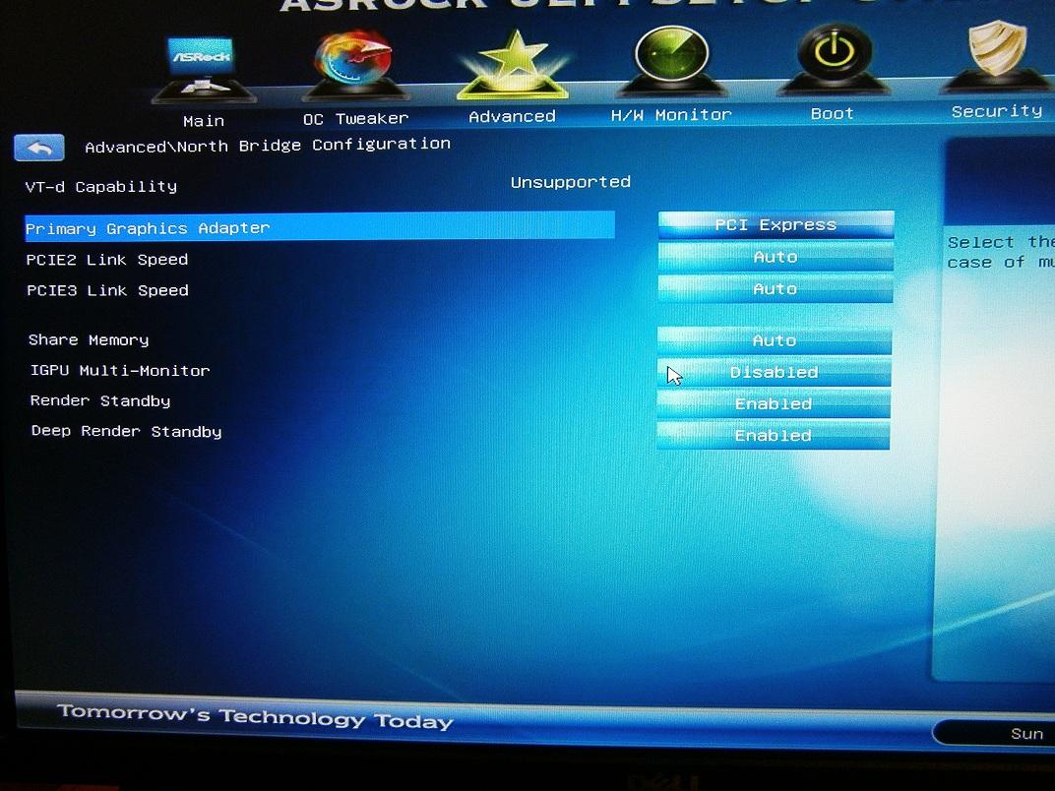Select the Primary Graphics Adapter row
Image resolution: width=1055 pixels, height=791 pixels.
coord(320,227)
